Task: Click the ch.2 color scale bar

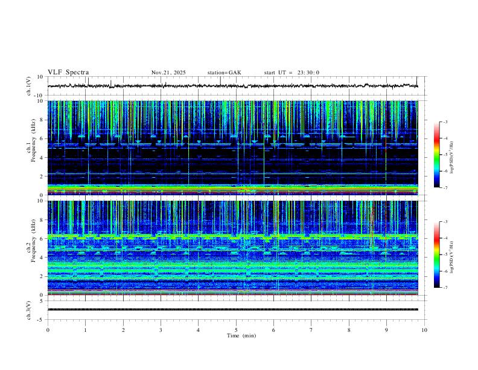Action: click(x=436, y=255)
